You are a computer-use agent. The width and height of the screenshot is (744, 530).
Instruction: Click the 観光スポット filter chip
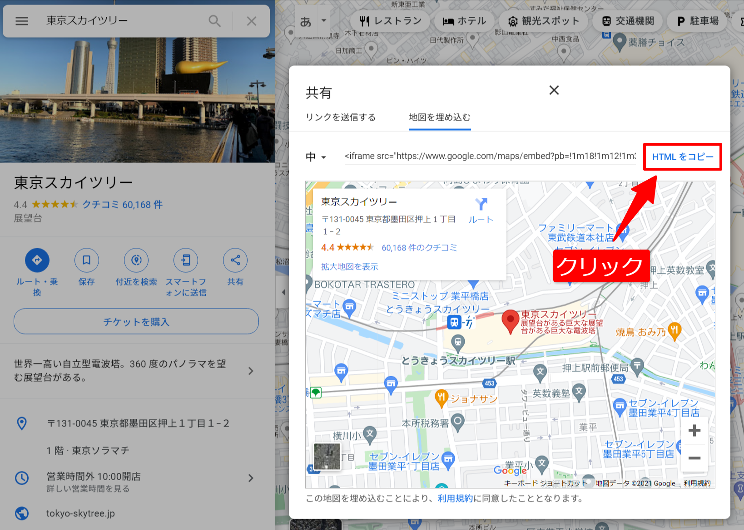tap(543, 21)
